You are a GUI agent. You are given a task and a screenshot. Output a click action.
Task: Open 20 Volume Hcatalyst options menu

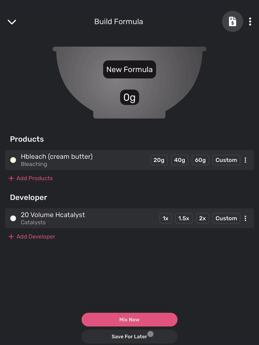pyautogui.click(x=246, y=218)
